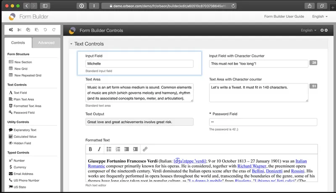Add a Text Field control

[x=18, y=93]
